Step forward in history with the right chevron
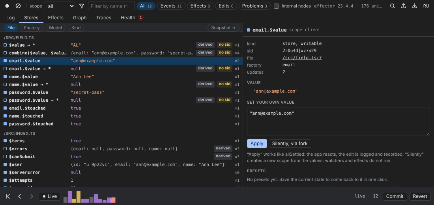 click(x=32, y=196)
